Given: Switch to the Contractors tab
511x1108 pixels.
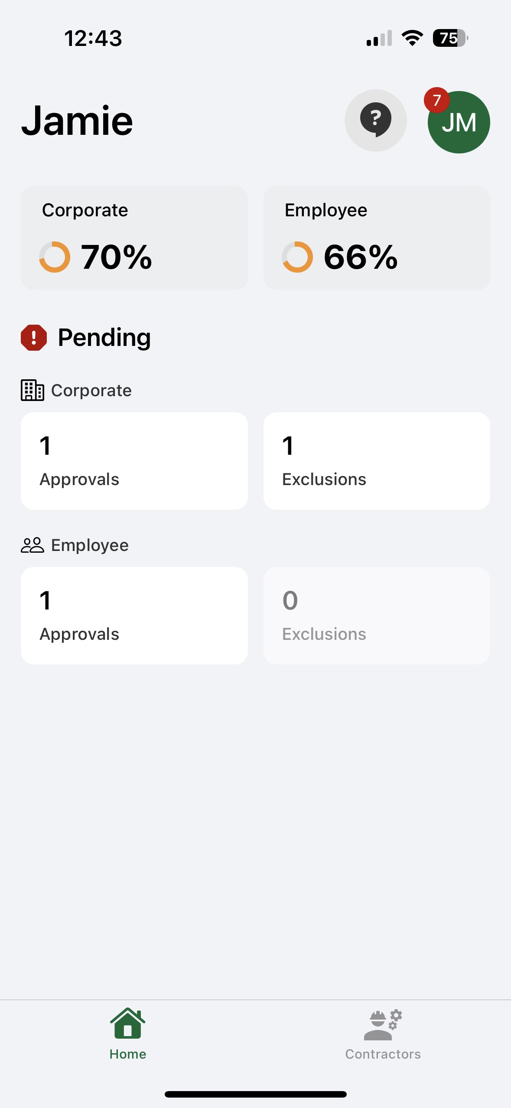Looking at the screenshot, I should point(383,1035).
